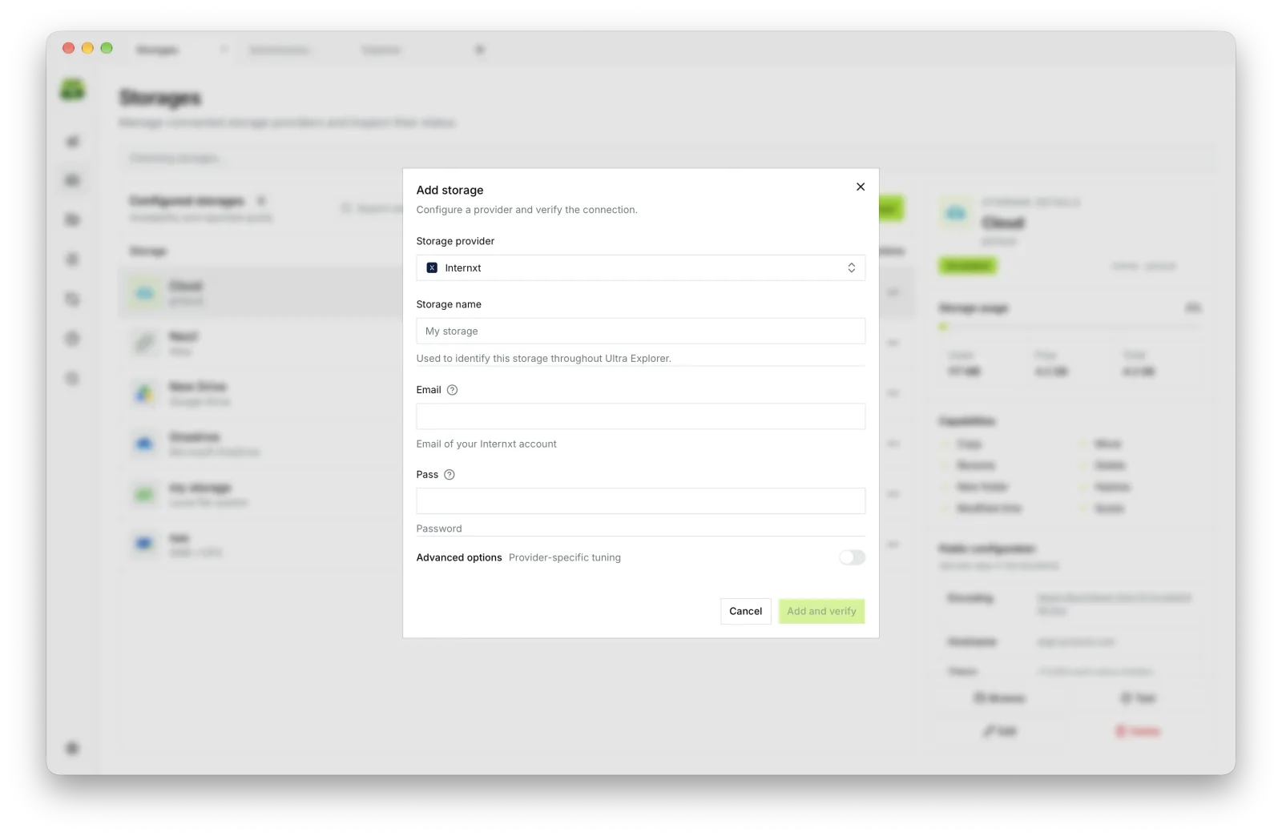Click the Add and verify button
The height and width of the screenshot is (836, 1282).
point(821,611)
